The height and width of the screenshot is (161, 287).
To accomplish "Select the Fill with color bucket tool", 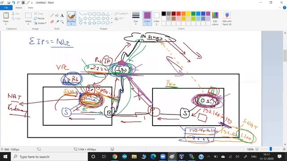I will pyautogui.click(x=57, y=16).
